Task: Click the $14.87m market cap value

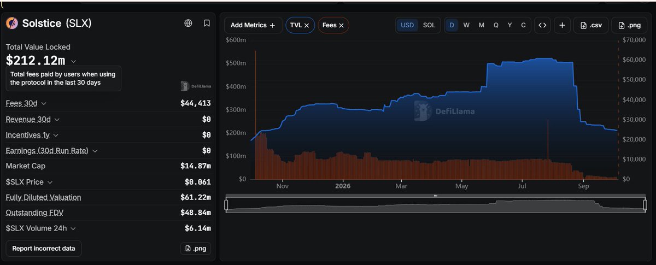Action: coord(195,166)
